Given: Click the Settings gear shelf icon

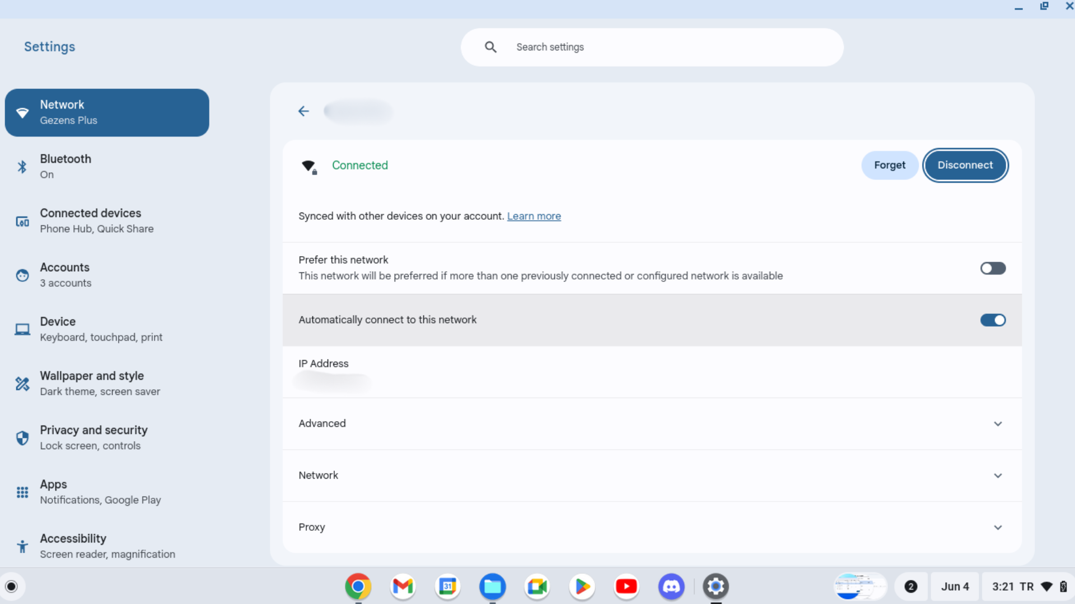Looking at the screenshot, I should tap(716, 586).
